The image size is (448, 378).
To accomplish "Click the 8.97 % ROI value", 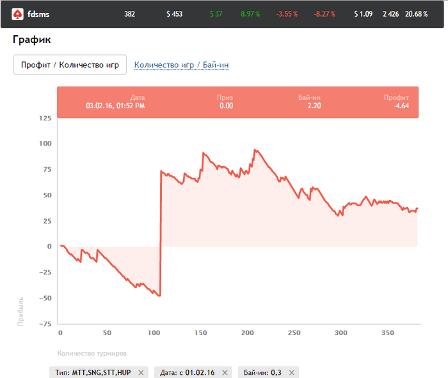I will coord(250,14).
